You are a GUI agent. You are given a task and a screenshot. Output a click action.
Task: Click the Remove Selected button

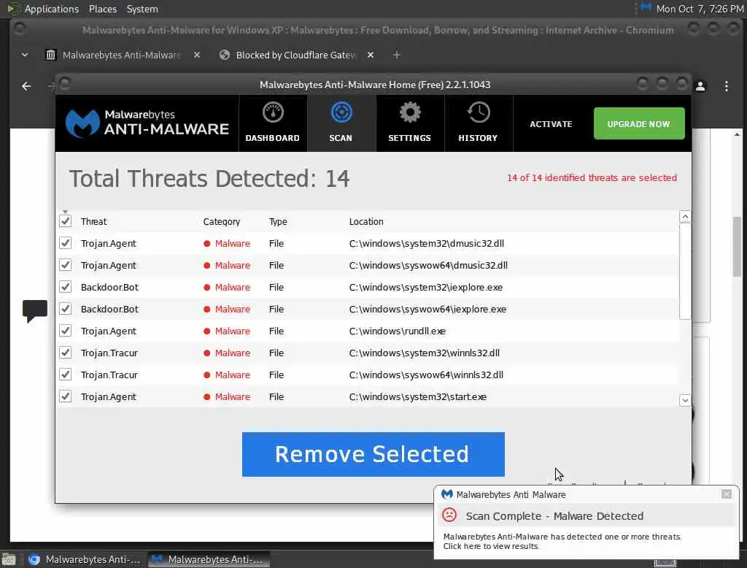pyautogui.click(x=373, y=454)
